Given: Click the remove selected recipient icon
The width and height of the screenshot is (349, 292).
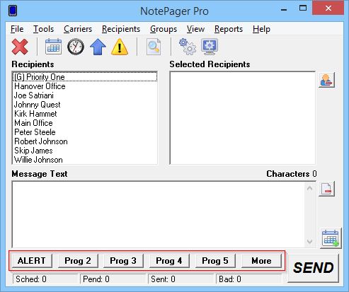Looking at the screenshot, I should [x=326, y=80].
